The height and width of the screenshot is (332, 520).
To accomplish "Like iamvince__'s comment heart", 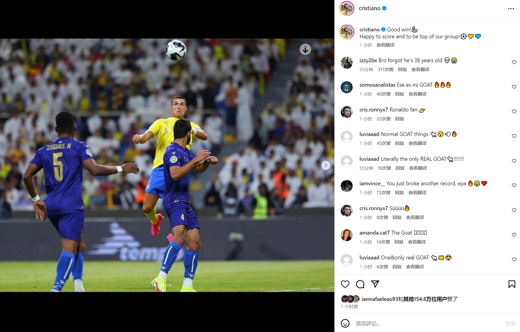I will click(514, 185).
